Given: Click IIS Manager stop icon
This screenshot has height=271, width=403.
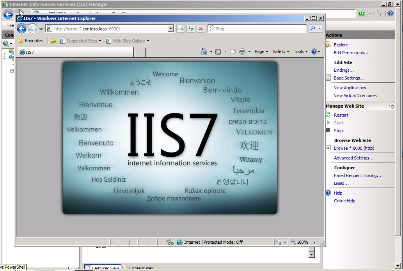Looking at the screenshot, I should 370,13.
